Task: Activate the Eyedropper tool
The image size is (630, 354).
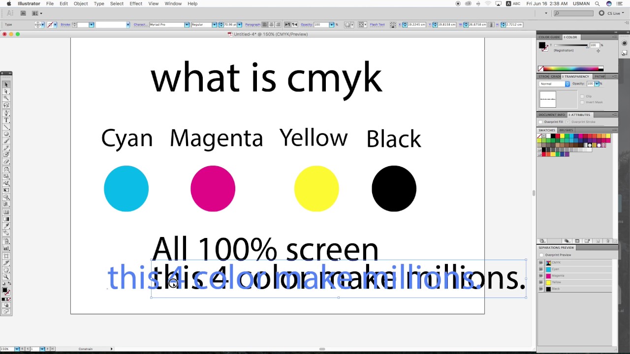Action: [6, 226]
